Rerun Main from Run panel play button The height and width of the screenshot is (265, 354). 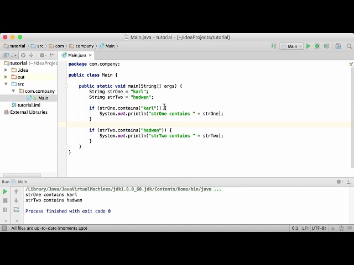pyautogui.click(x=5, y=192)
